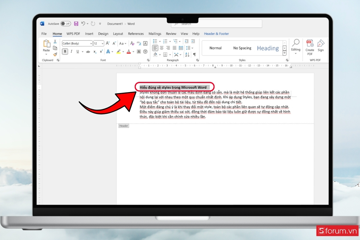Apply the Normal style

click(215, 48)
